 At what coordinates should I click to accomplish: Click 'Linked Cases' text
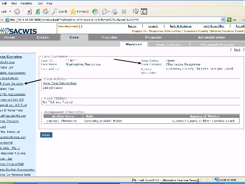[53, 88]
